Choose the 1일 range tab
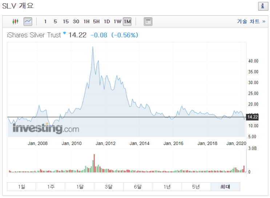This screenshot has width=270, height=198. click(21, 187)
